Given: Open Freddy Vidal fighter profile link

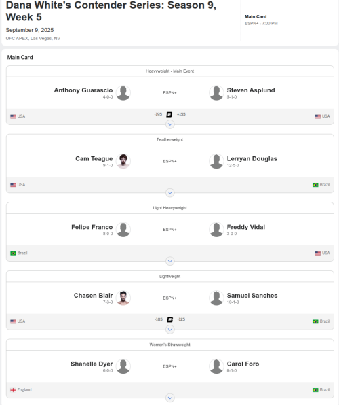Looking at the screenshot, I should (x=246, y=227).
